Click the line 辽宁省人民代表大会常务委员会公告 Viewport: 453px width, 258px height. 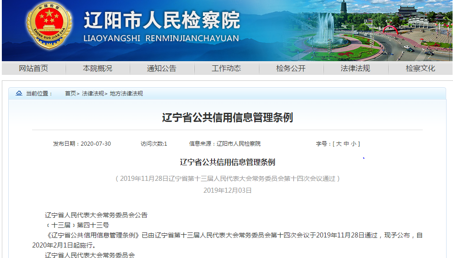(x=96, y=215)
